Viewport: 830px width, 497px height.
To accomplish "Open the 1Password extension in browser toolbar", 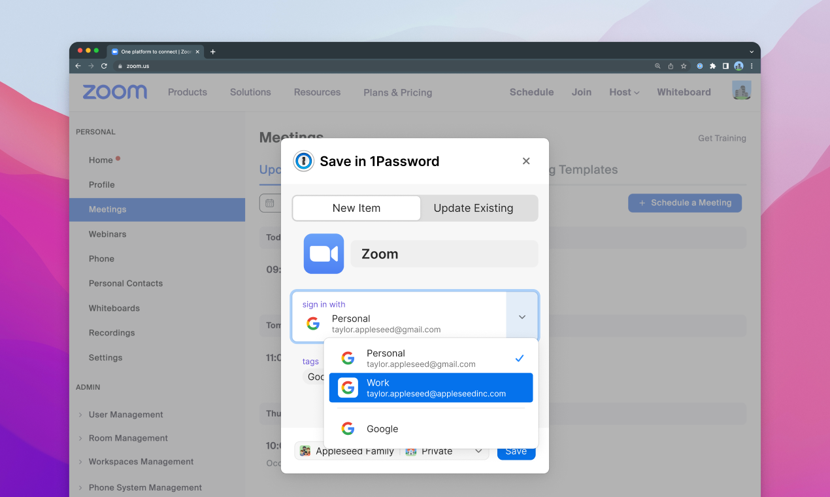I will (700, 66).
